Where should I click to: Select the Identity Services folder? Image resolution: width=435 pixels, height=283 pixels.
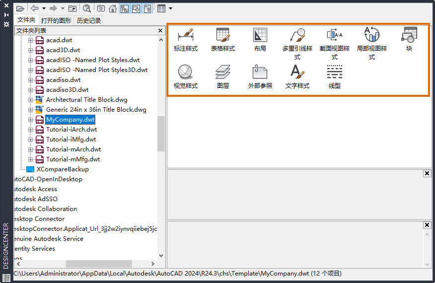(35, 249)
